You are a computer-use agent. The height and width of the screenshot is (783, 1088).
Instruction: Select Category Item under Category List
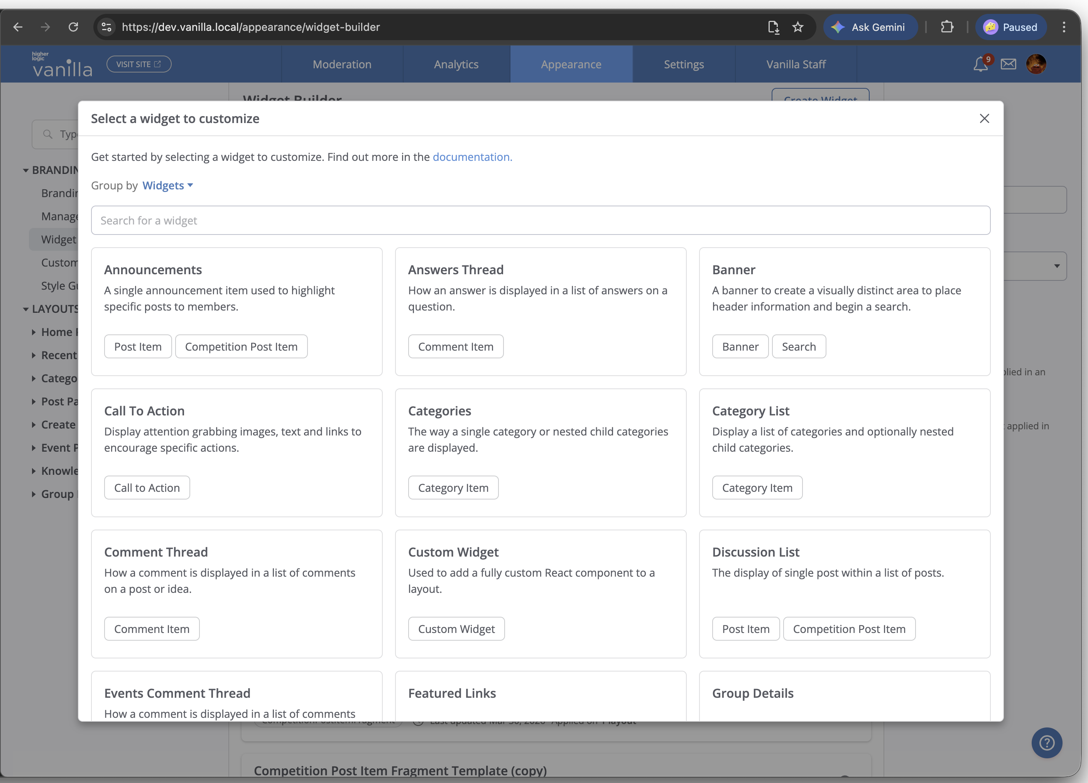coord(757,488)
